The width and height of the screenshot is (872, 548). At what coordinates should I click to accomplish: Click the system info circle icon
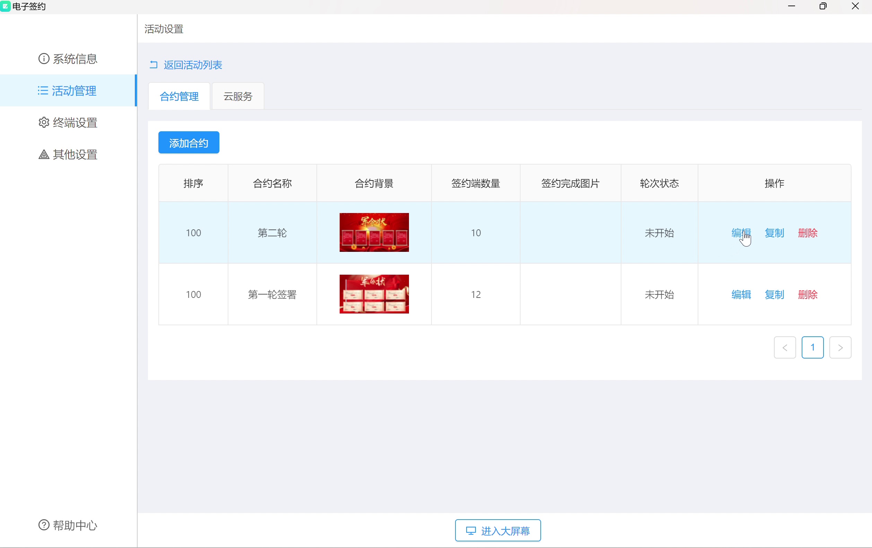pyautogui.click(x=43, y=59)
